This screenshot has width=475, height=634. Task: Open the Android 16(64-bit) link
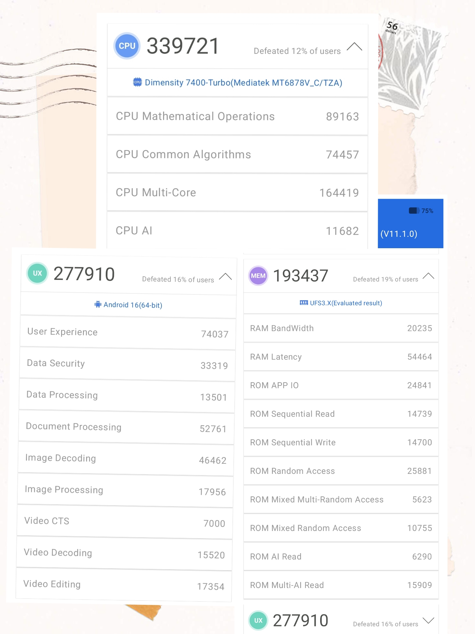coord(133,305)
